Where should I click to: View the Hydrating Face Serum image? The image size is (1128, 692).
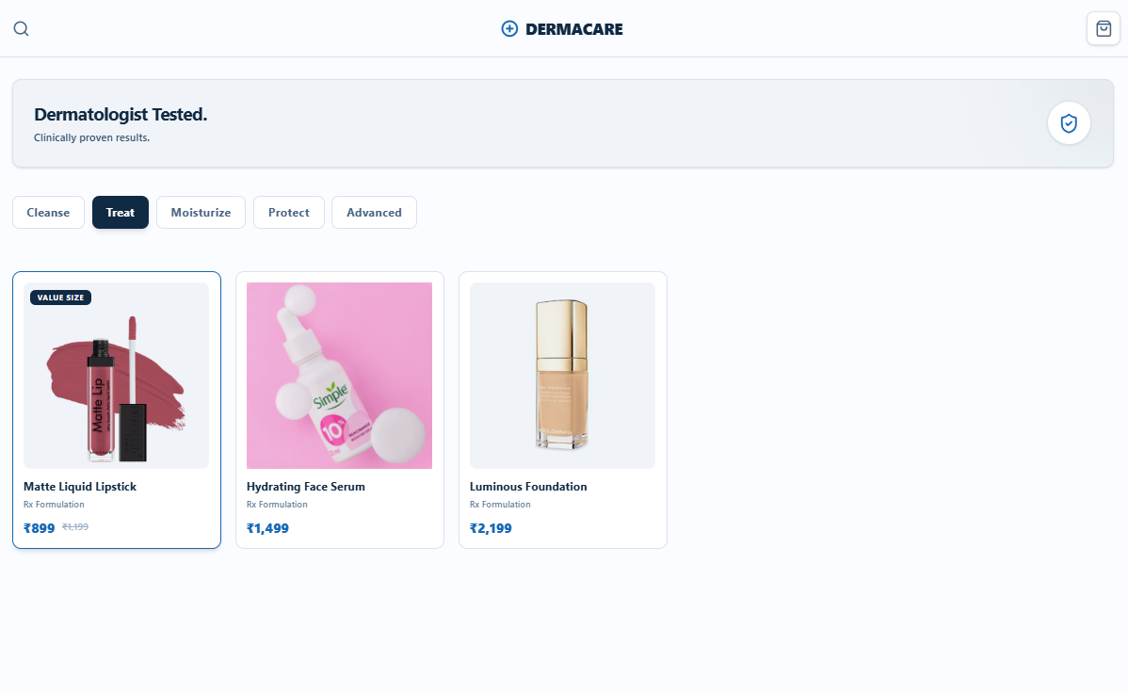tap(340, 376)
